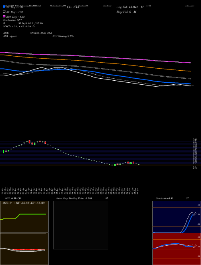Viewport: 201px width, 265px height.
Task: Click the blue 20 Day legend swatch
Action: click(x=4, y=7)
